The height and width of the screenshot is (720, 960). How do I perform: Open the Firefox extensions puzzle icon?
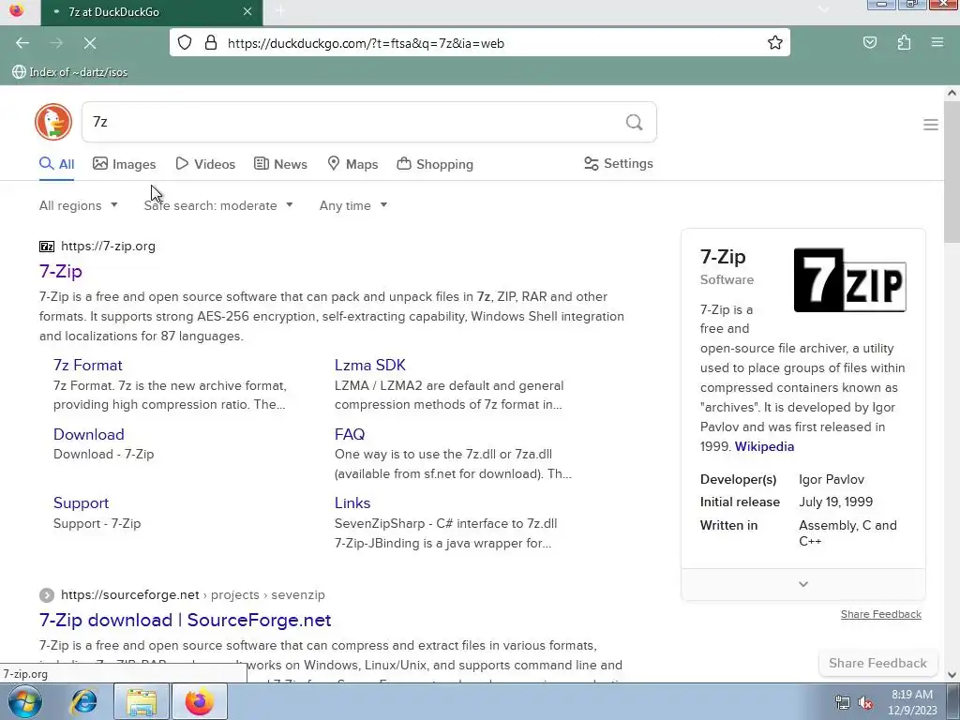[904, 42]
